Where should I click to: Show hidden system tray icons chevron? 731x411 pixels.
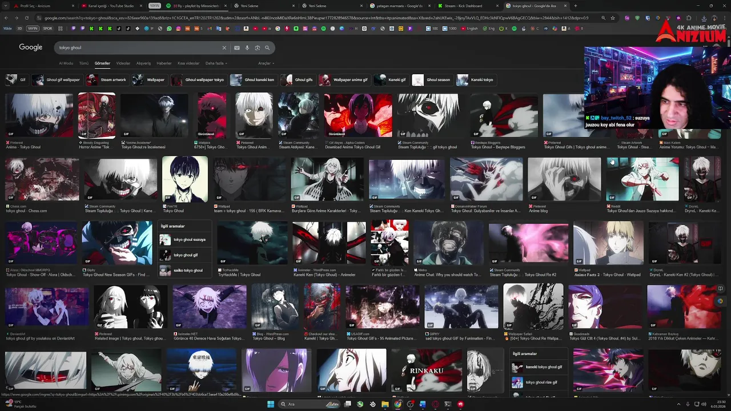[679, 404]
